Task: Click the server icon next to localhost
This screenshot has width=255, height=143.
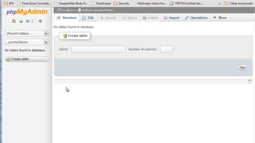Action: pos(59,10)
